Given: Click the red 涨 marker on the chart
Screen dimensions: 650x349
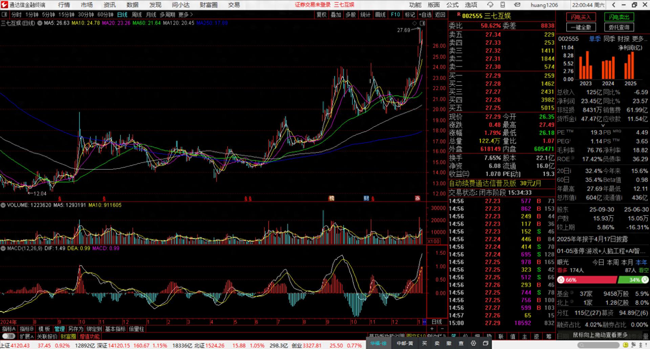Looking at the screenshot, I should pyautogui.click(x=417, y=198).
